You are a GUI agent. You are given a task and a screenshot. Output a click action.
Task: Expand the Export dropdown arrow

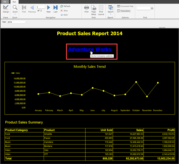coord(111,14)
